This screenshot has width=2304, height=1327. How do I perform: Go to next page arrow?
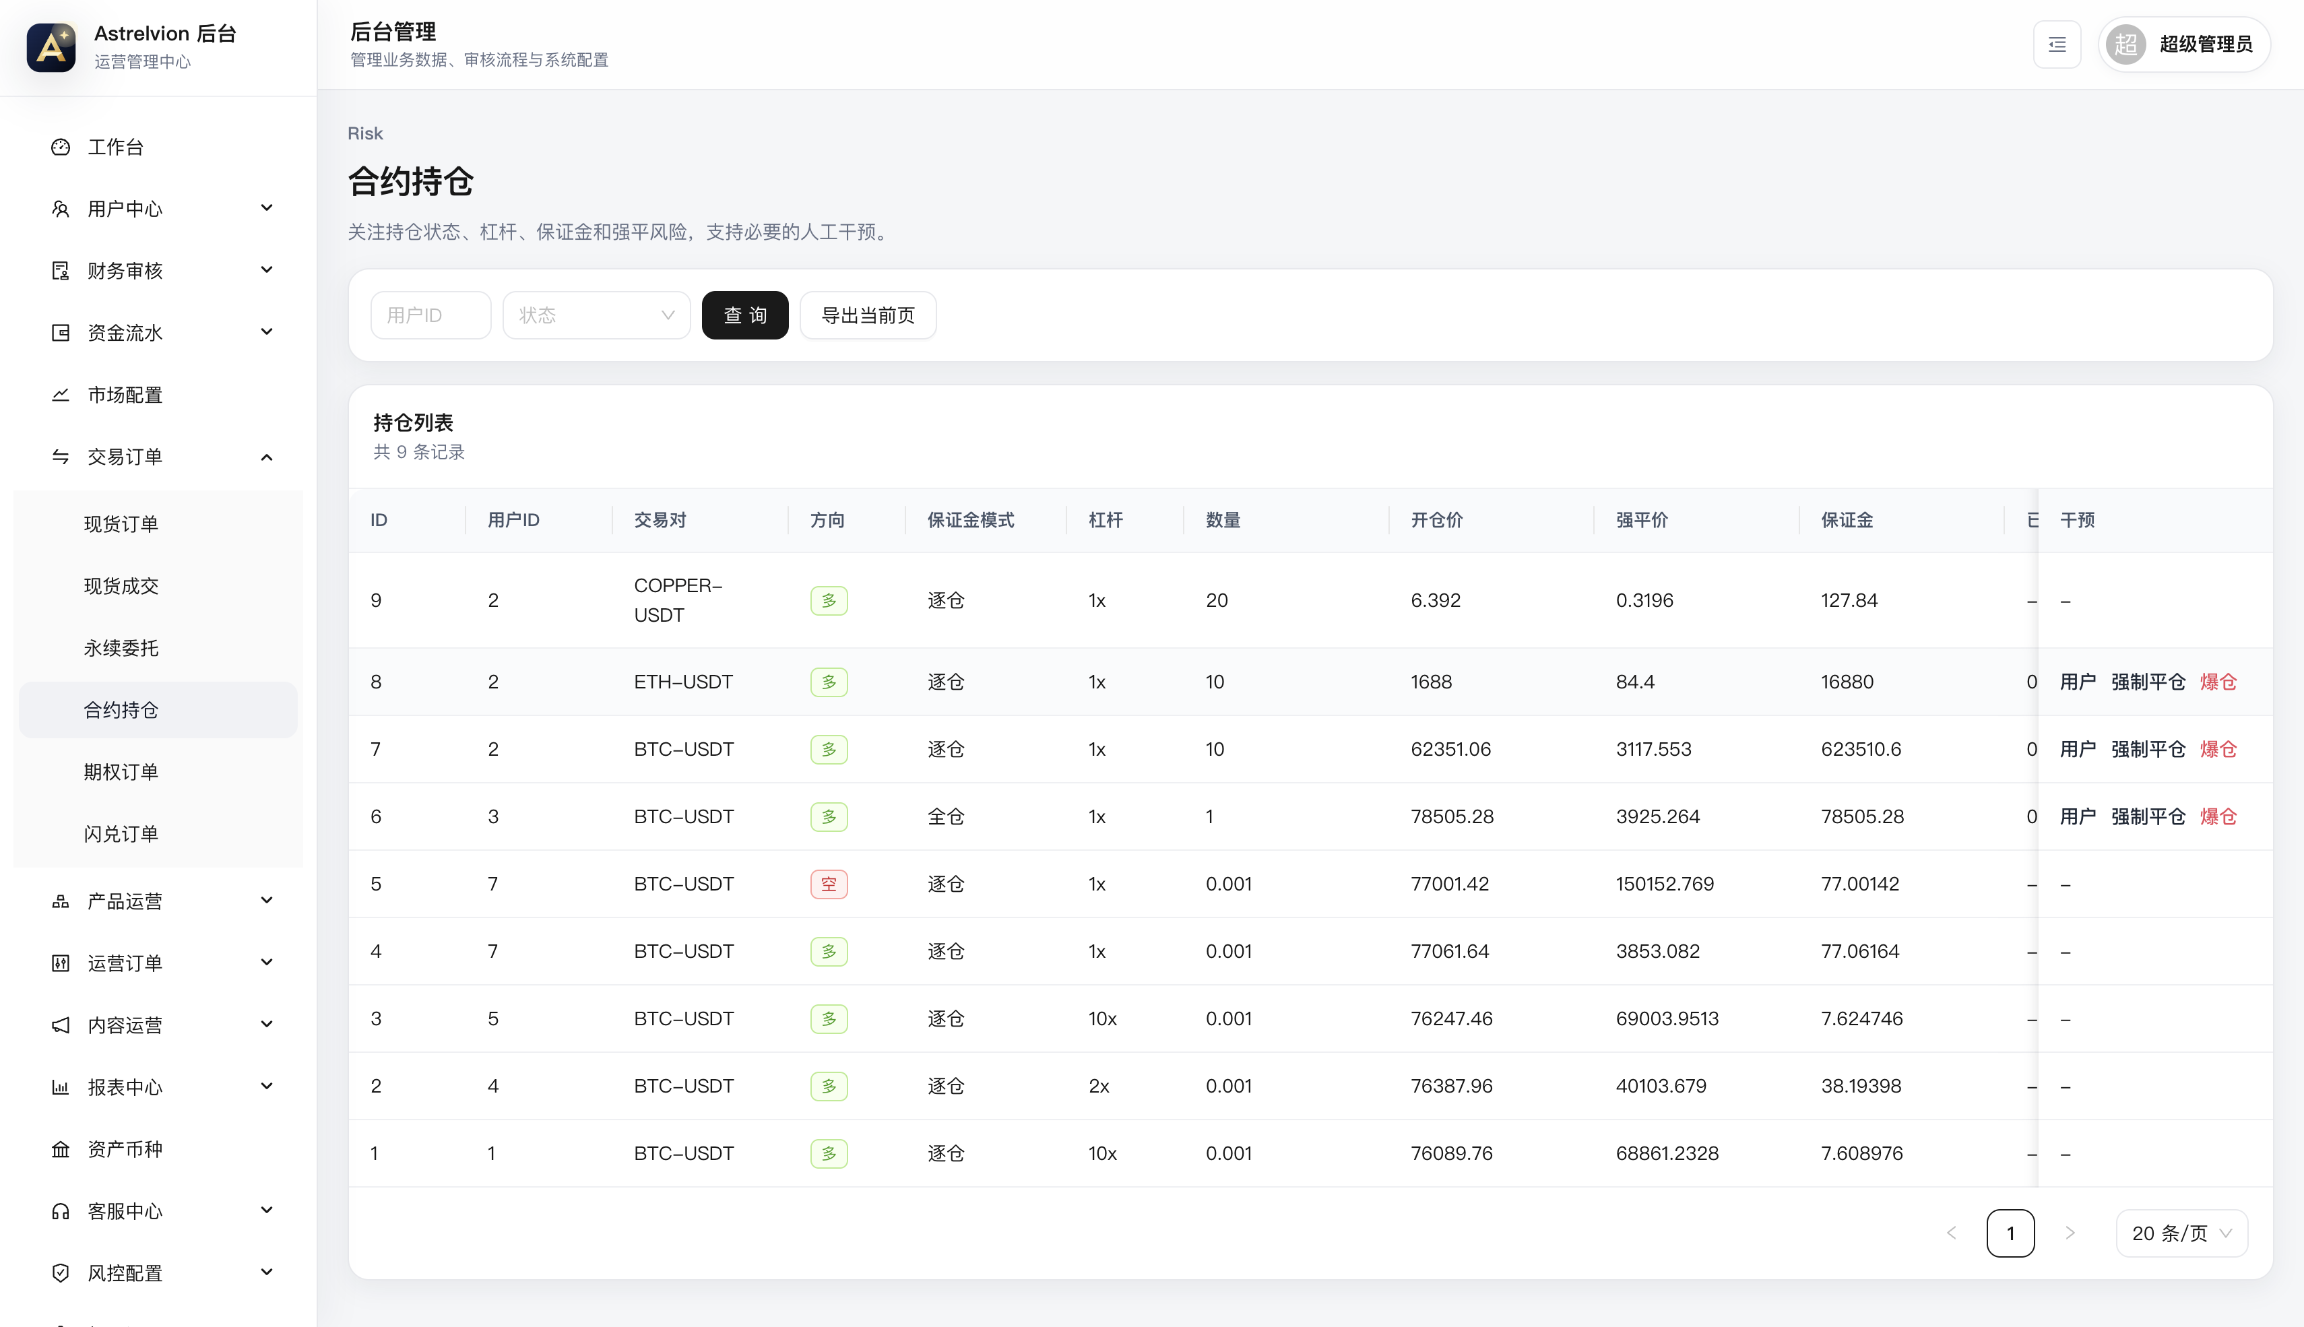pyautogui.click(x=2070, y=1233)
